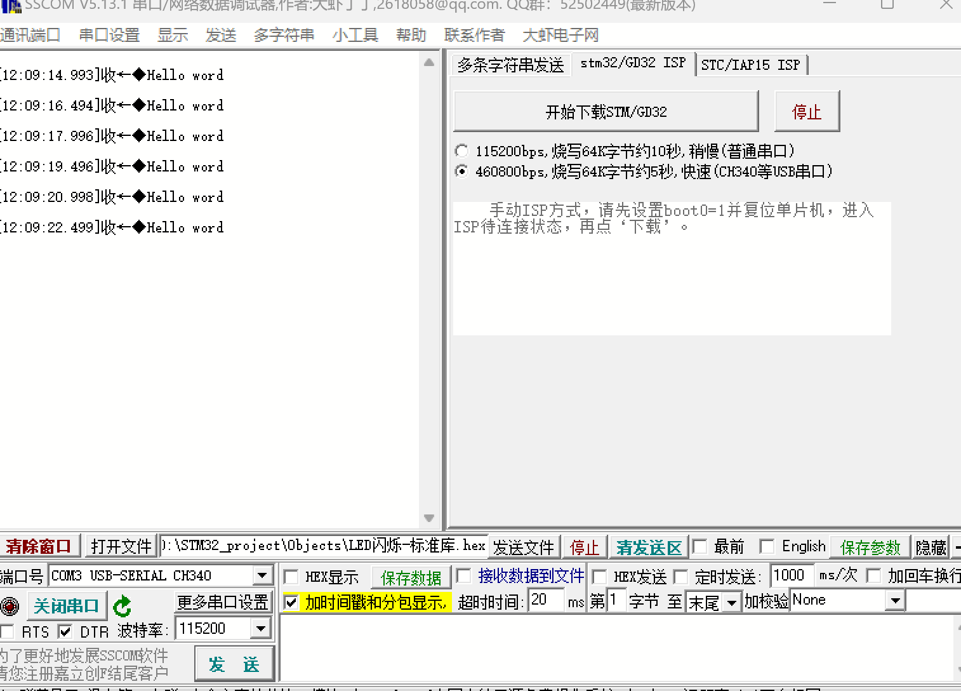Click red 停止 button beside 开始下载
961x691 pixels.
[x=807, y=112]
